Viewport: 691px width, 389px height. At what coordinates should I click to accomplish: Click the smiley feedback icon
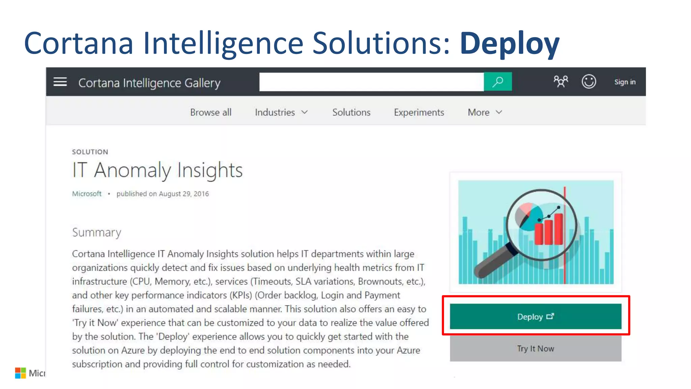(x=589, y=81)
